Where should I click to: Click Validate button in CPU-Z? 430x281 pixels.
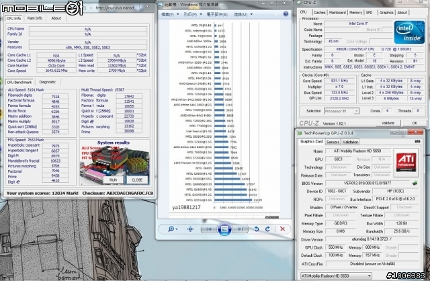tap(388, 123)
